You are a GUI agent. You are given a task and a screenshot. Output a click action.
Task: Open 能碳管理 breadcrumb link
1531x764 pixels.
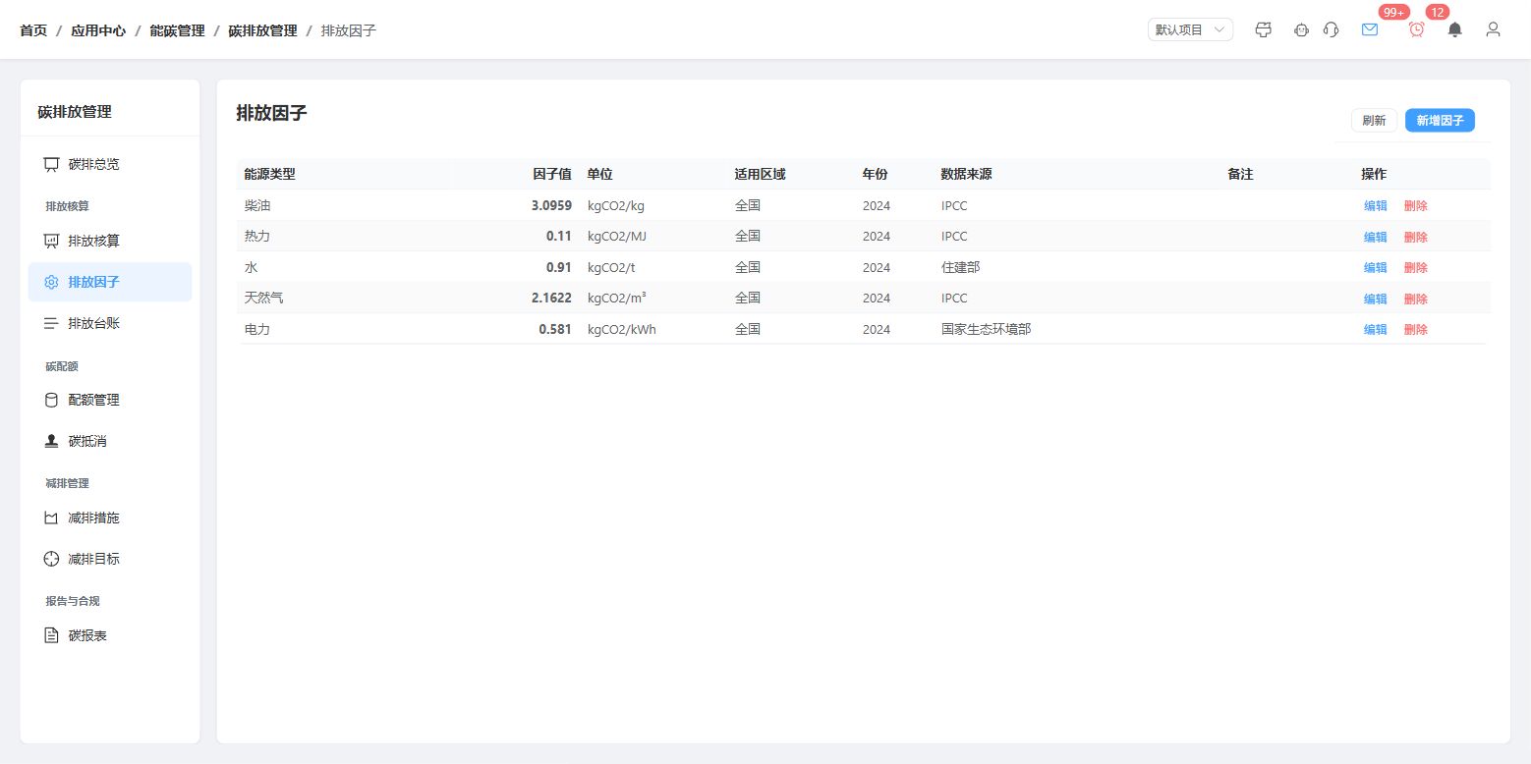[x=177, y=30]
